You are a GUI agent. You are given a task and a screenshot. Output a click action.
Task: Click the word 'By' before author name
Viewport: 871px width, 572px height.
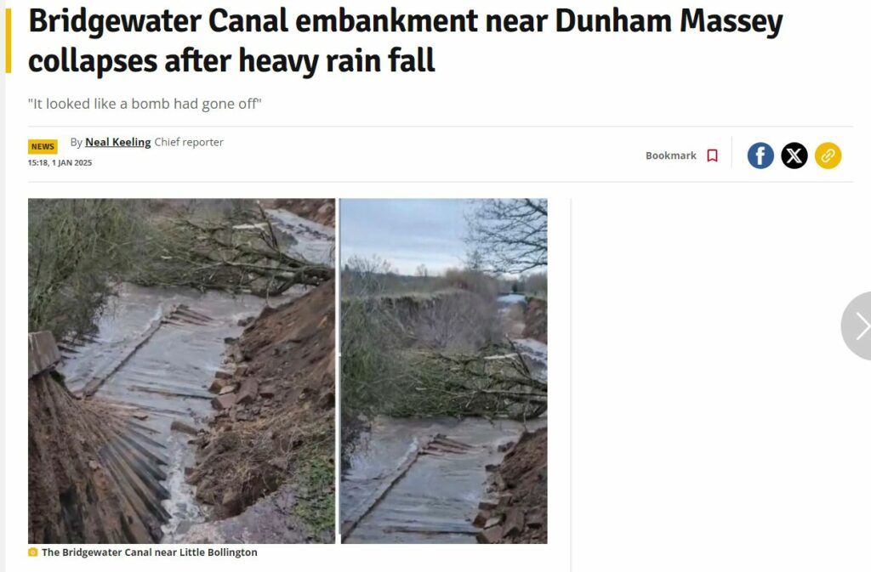point(76,142)
